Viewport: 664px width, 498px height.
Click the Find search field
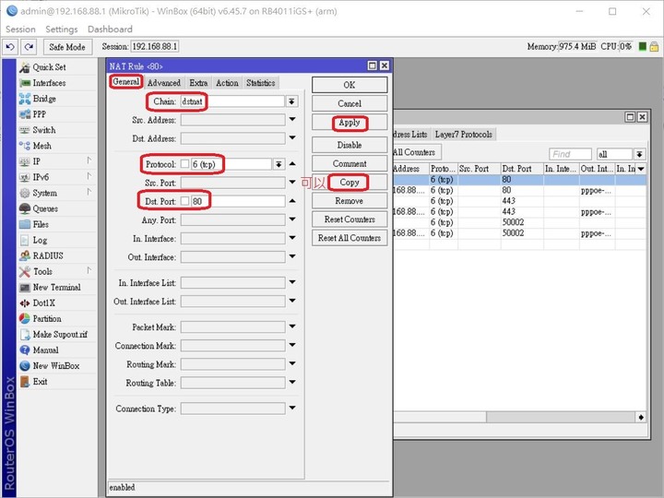570,154
